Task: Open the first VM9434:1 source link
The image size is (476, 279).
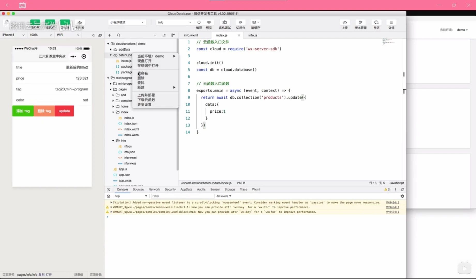Action: click(392, 203)
